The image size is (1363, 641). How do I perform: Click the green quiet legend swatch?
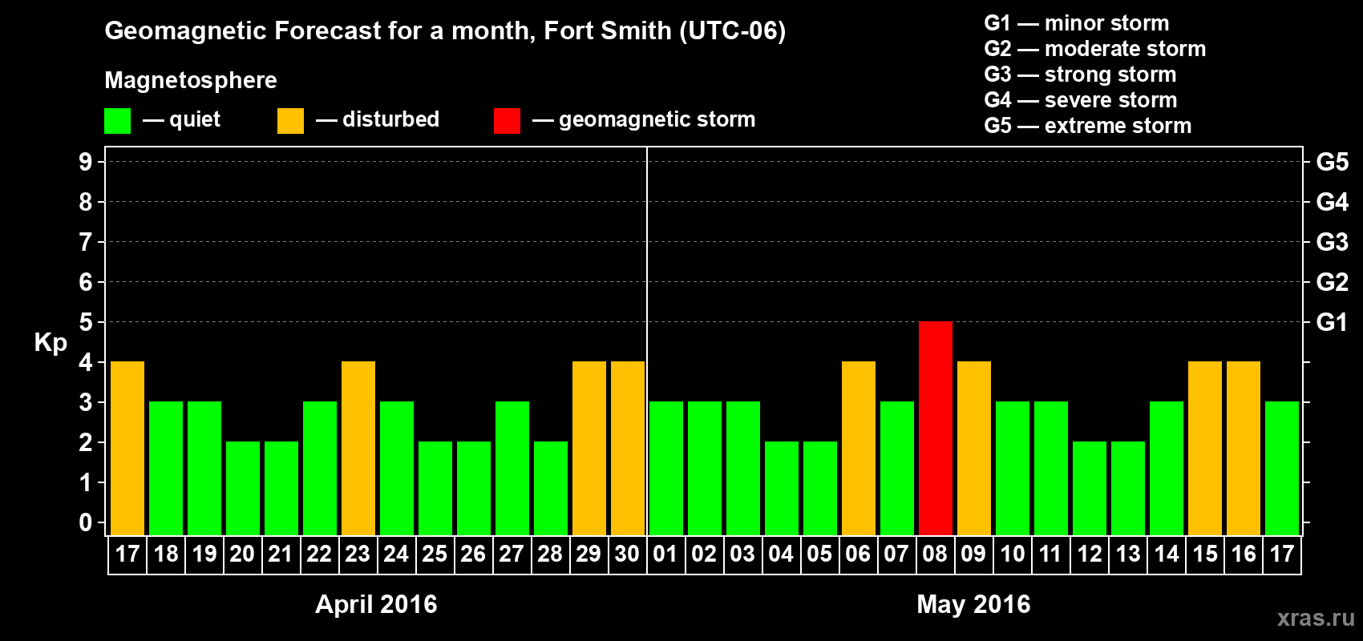[118, 121]
